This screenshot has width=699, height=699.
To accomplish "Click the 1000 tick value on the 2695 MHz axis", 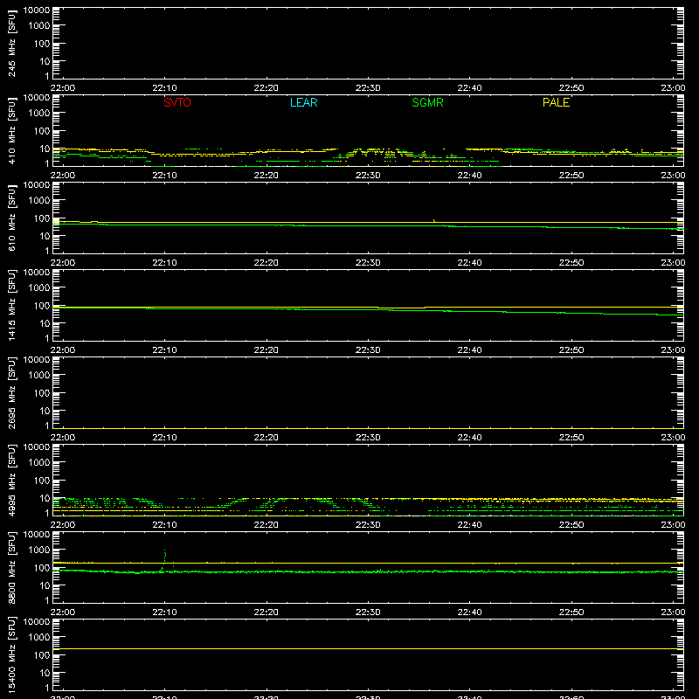I will 39,376.
